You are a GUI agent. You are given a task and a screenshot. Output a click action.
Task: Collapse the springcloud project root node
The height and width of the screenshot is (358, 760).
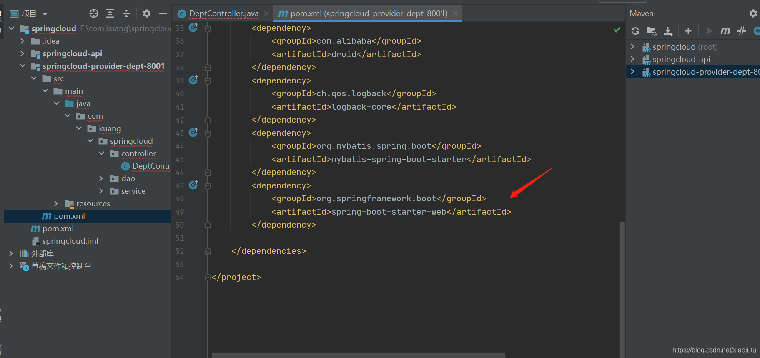coord(12,28)
